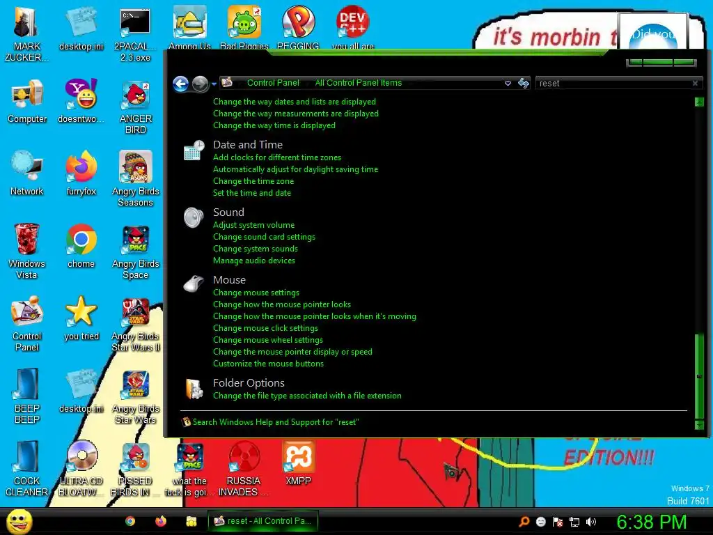Select the Angry Birds Space desktop icon
The height and width of the screenshot is (535, 713).
[x=136, y=252]
